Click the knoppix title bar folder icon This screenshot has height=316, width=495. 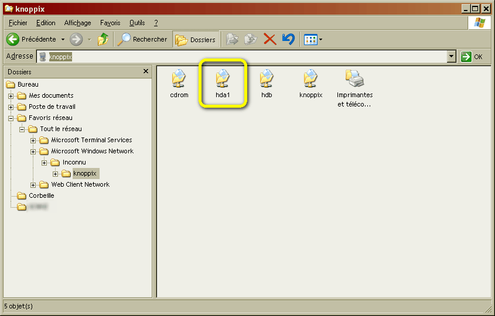pos(9,9)
